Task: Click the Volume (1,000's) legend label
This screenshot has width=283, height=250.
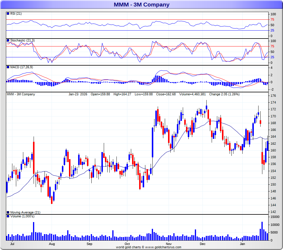Action: (22, 216)
